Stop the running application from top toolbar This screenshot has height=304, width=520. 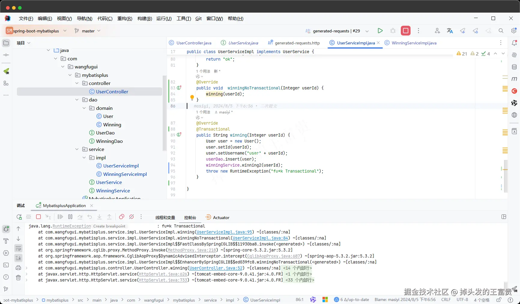[406, 31]
